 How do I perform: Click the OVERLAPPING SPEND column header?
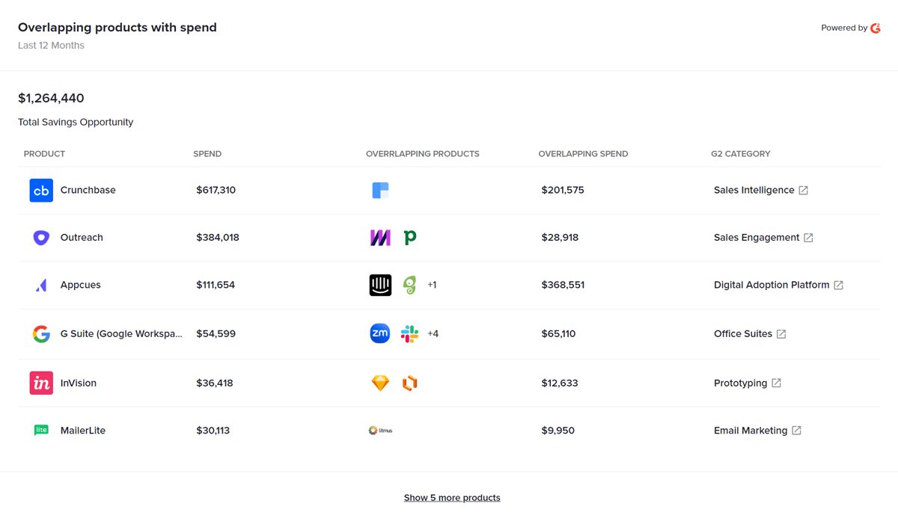(x=583, y=154)
